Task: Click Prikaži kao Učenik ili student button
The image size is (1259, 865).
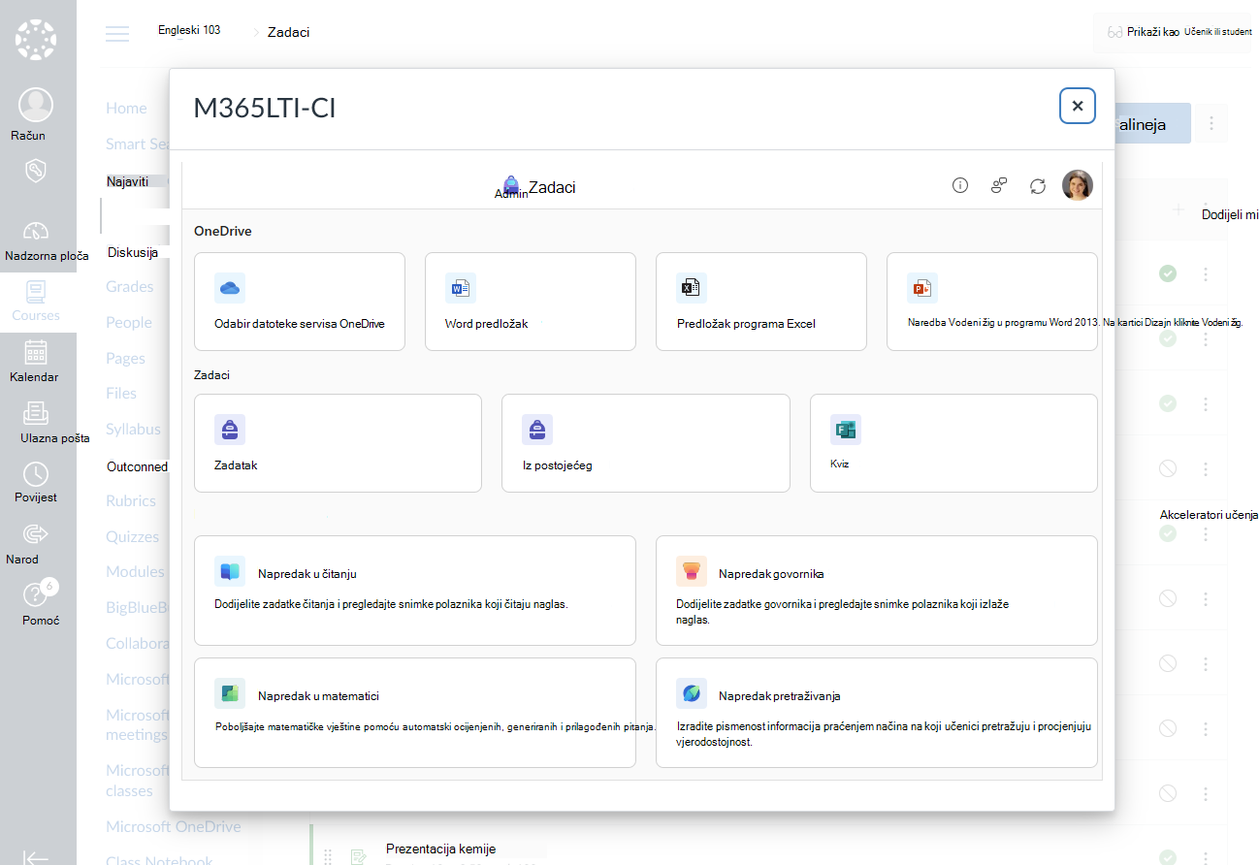Action: 1178,32
